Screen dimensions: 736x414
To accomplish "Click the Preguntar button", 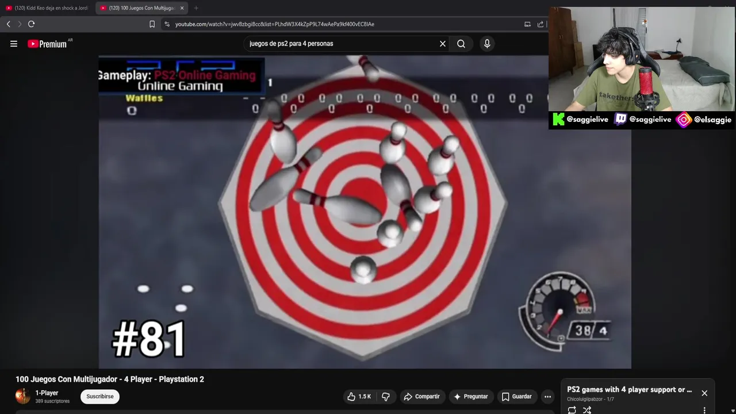I will (470, 397).
